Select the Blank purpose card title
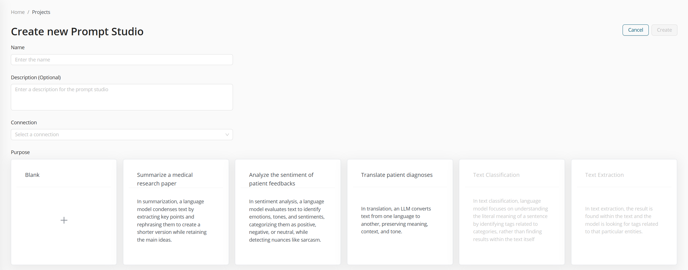The width and height of the screenshot is (688, 270). tap(32, 175)
